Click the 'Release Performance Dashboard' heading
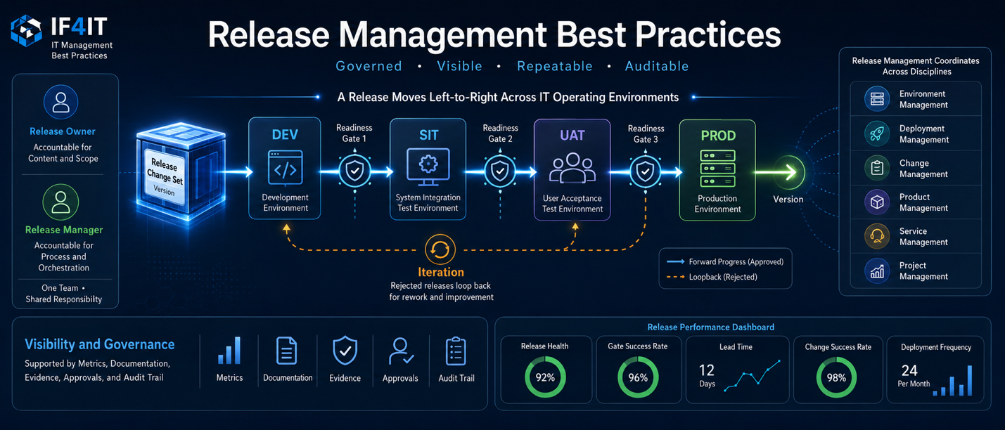1005x430 pixels. point(710,327)
